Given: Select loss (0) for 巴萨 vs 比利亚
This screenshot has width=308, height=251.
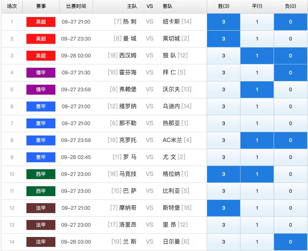Looking at the screenshot, I should click(291, 191).
